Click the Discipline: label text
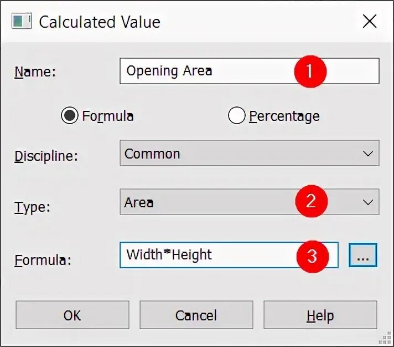 coord(46,156)
